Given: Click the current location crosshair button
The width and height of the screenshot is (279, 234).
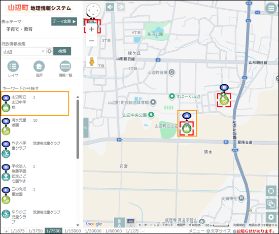Looking at the screenshot, I should 271,191.
